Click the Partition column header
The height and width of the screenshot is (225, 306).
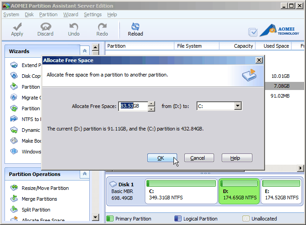pyautogui.click(x=140, y=46)
